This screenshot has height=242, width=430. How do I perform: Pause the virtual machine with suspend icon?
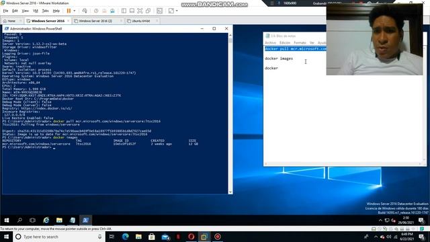(x=69, y=11)
